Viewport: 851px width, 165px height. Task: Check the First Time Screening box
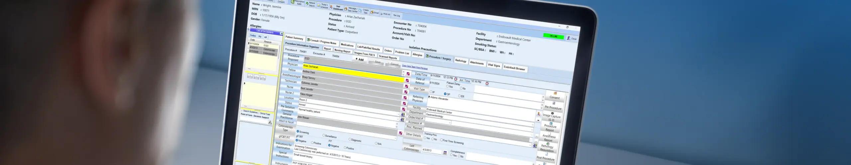(441, 140)
